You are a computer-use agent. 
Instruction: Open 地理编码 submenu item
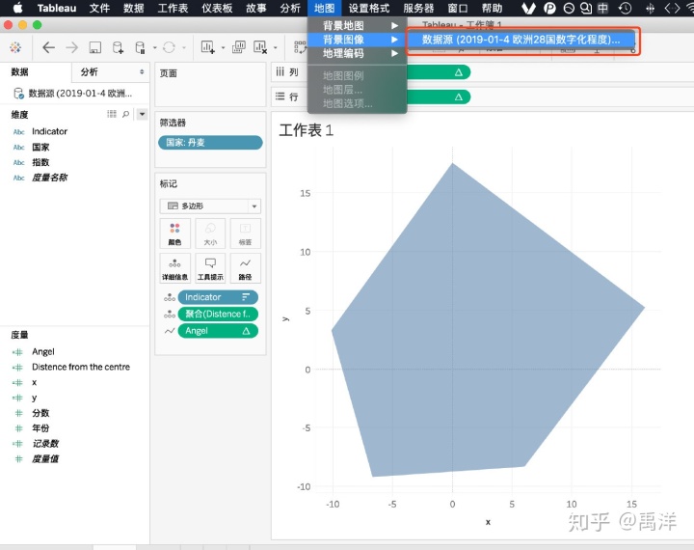358,53
